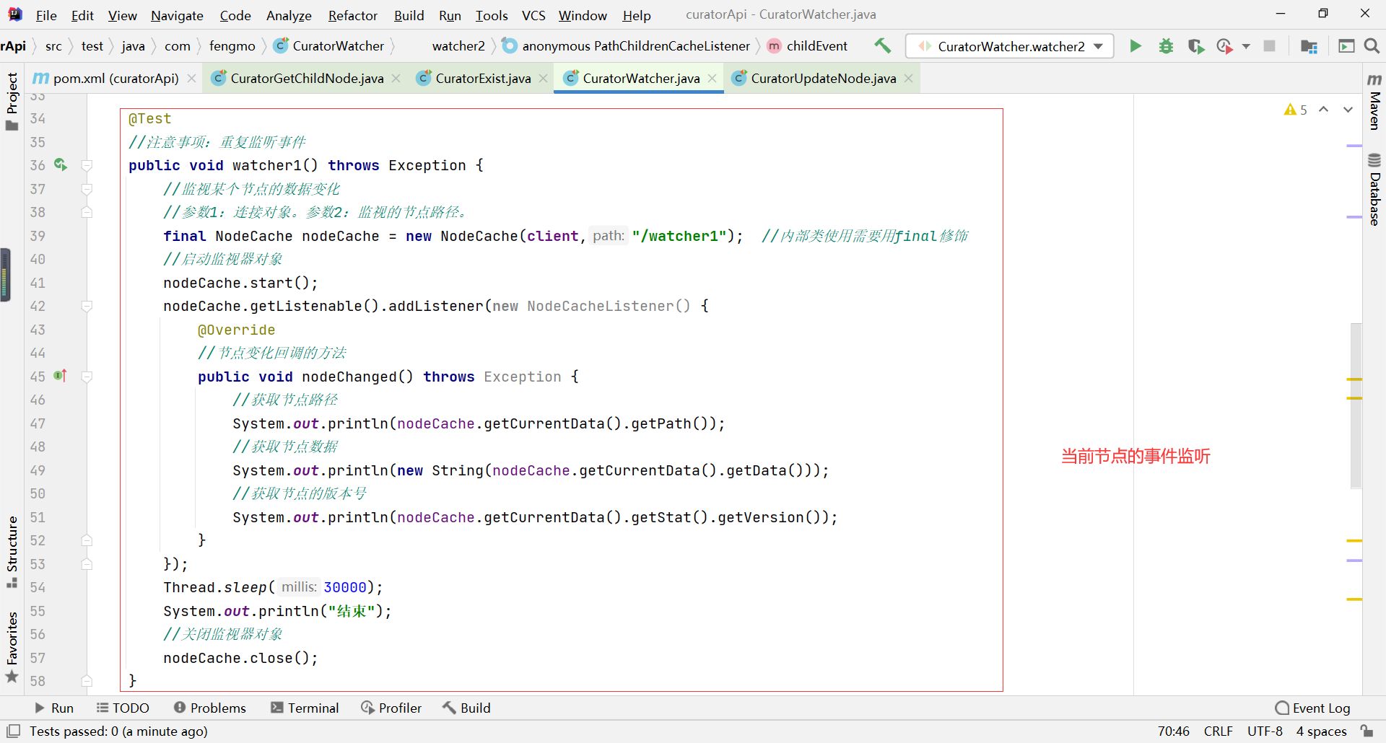
Task: Switch to the CuratorUpdateNode.java tab
Action: (x=823, y=78)
